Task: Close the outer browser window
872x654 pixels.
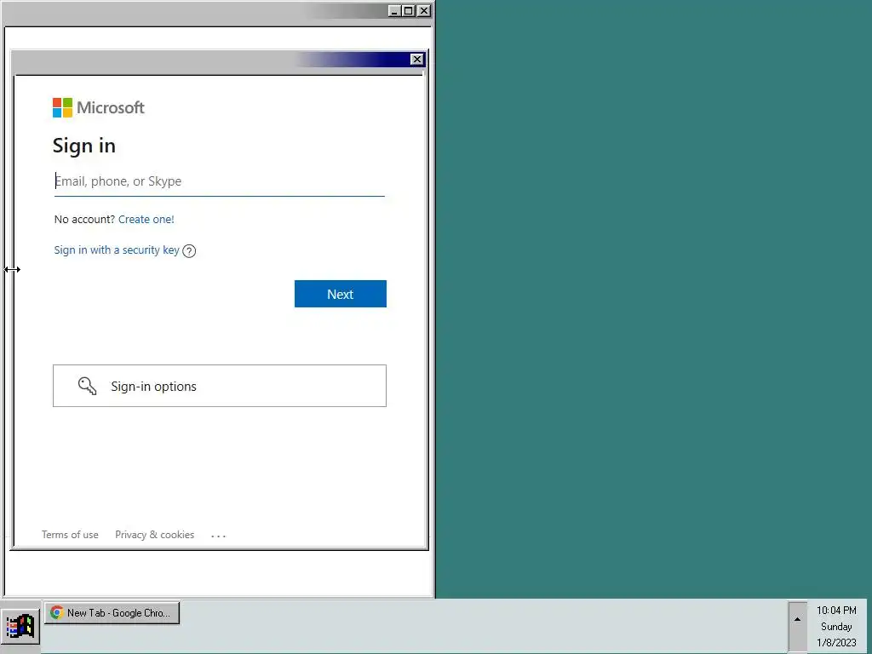Action: click(424, 10)
